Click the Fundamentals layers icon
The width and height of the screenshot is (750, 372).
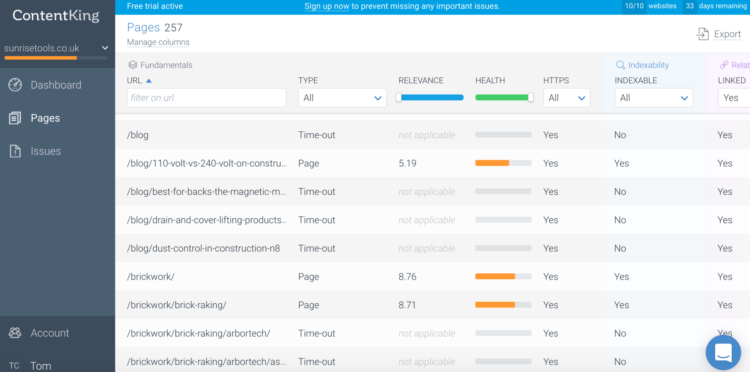132,64
